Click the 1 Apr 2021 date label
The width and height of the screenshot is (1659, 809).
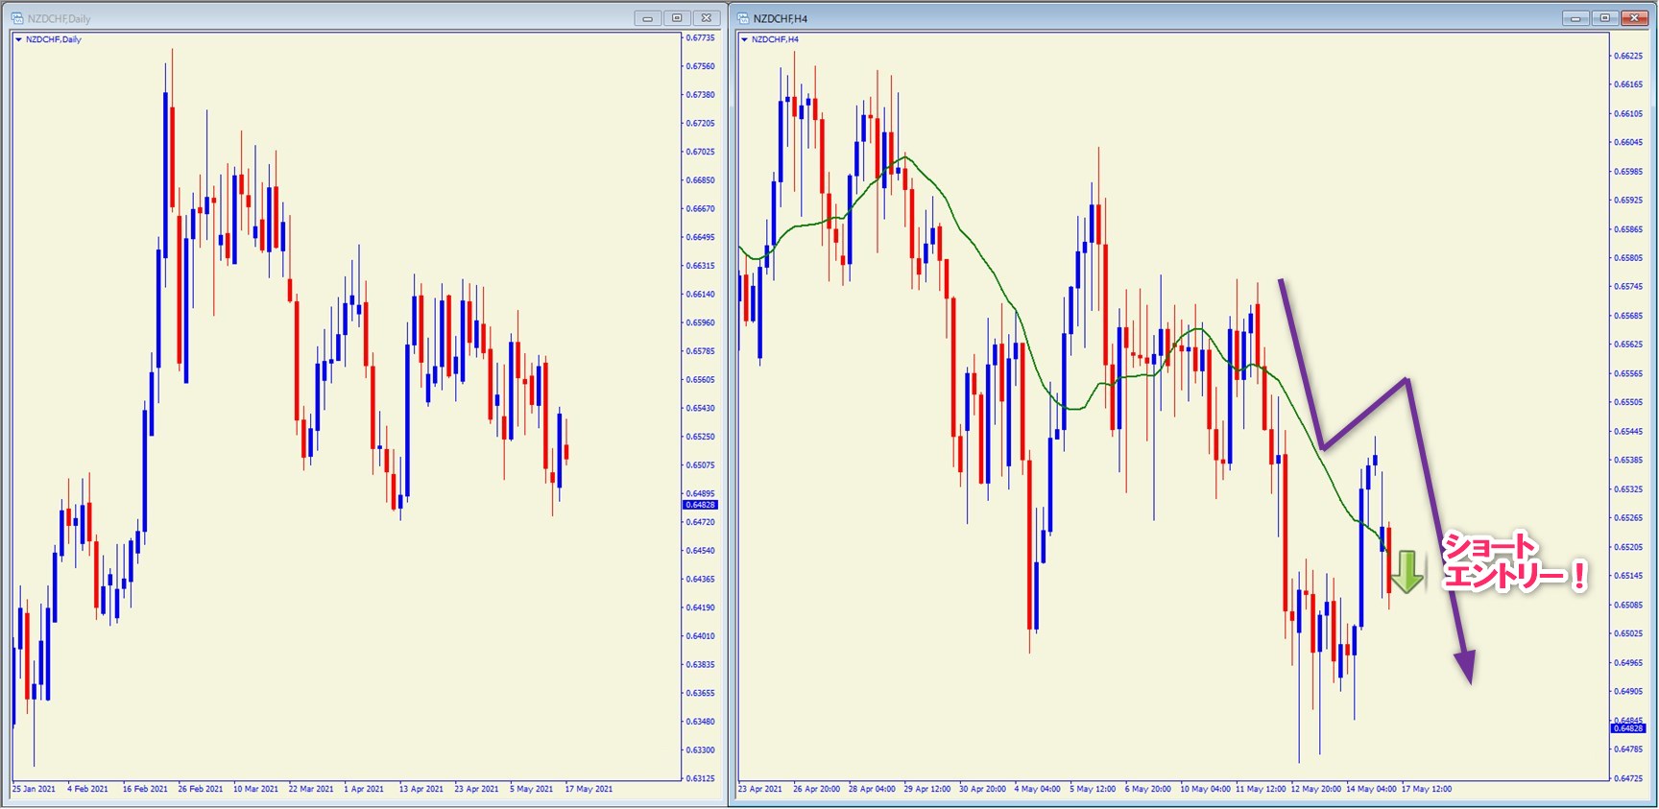tap(364, 789)
